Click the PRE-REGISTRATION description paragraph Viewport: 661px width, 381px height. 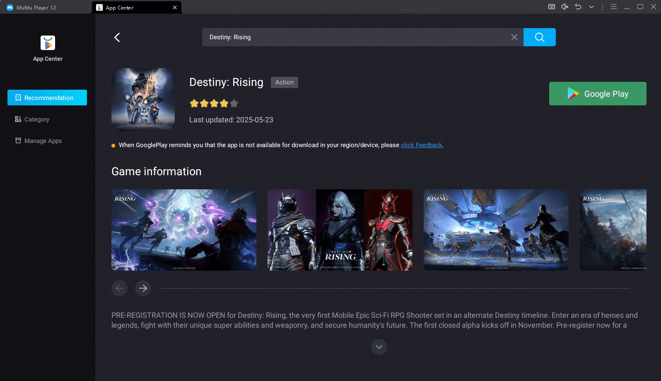[375, 320]
